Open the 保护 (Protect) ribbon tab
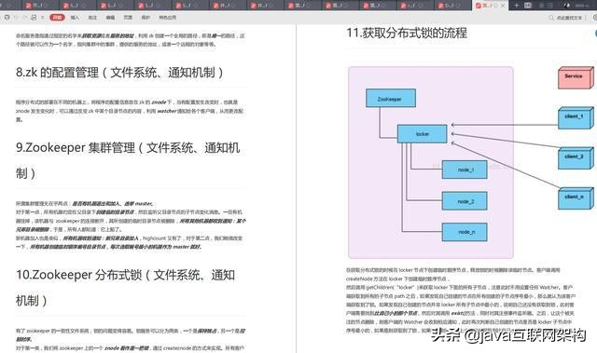 146,18
